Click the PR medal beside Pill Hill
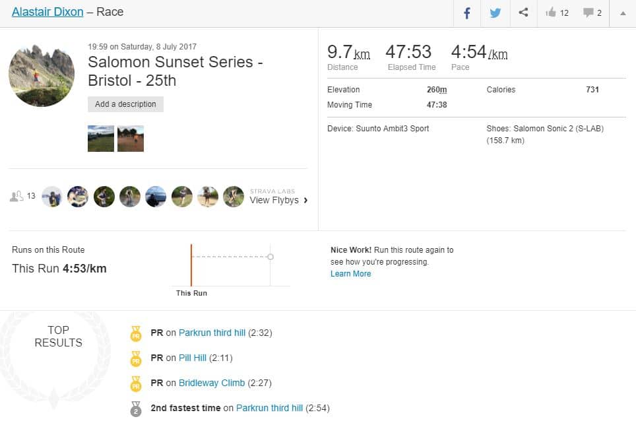Image resolution: width=636 pixels, height=427 pixels. [137, 358]
